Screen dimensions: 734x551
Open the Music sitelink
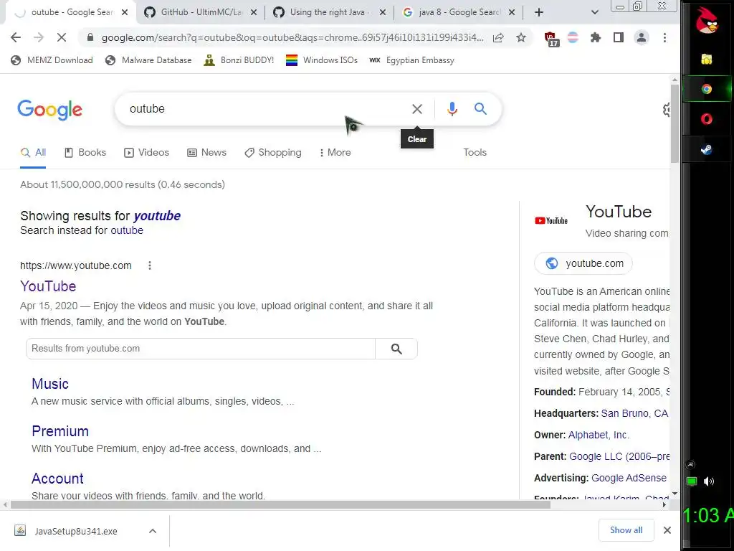[50, 384]
